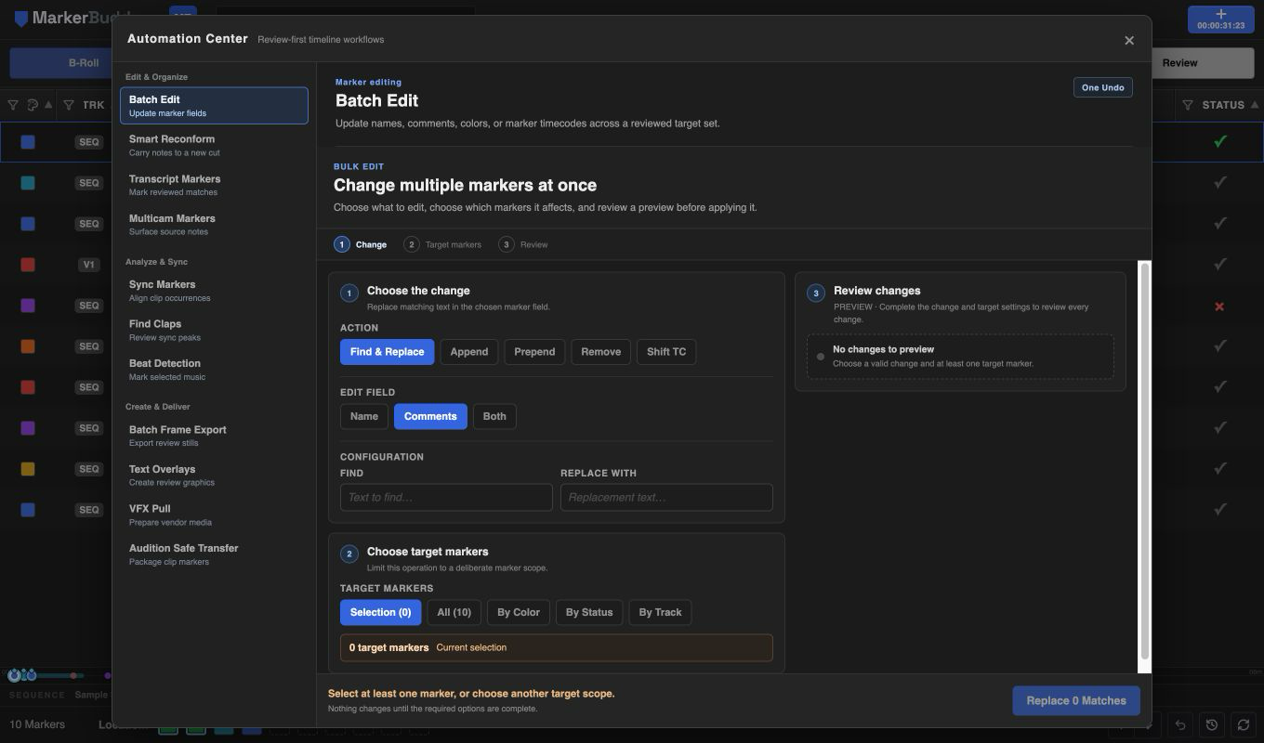Click the teal color swatch in second row
1264x743 pixels.
pyautogui.click(x=28, y=183)
